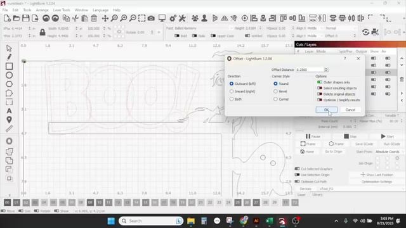This screenshot has width=406, height=228.
Task: Adjust Offset Distance spinner arrows
Action: (x=326, y=70)
